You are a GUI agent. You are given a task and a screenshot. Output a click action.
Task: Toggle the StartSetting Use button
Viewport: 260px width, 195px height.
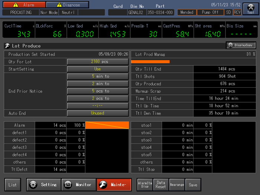[97, 69]
